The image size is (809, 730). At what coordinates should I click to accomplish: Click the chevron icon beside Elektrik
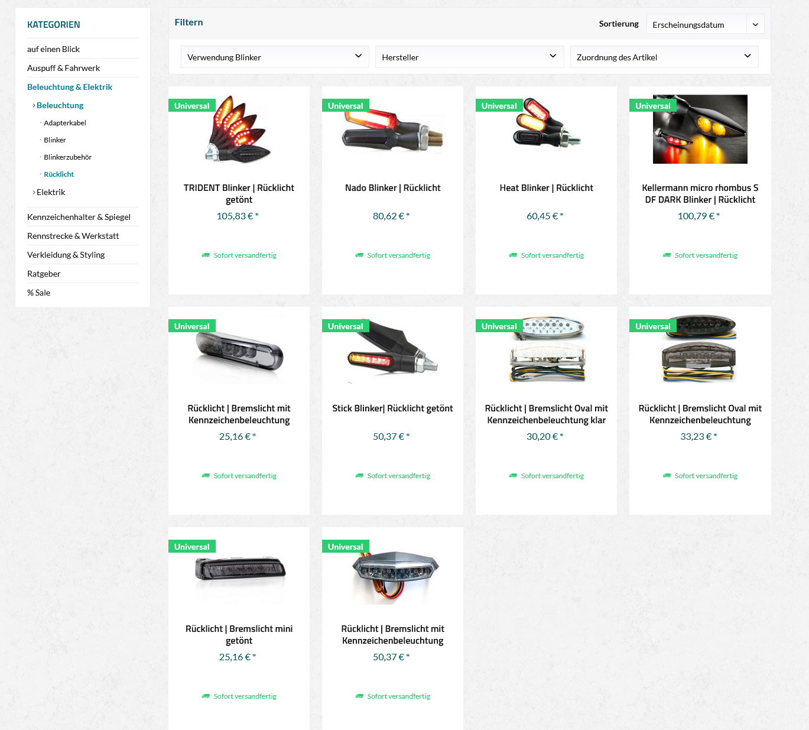tap(34, 192)
